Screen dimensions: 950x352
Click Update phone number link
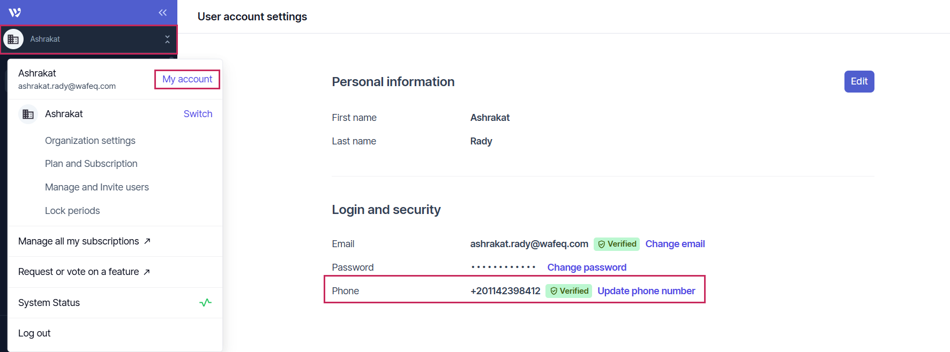coord(646,291)
